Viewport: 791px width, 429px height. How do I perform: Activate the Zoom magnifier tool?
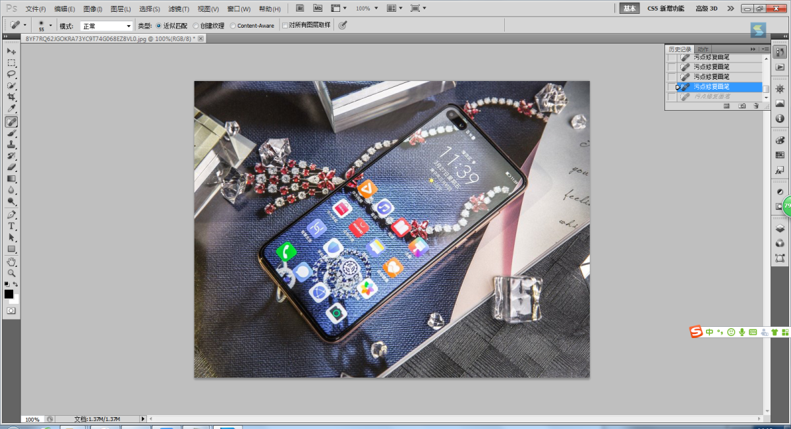(x=11, y=272)
